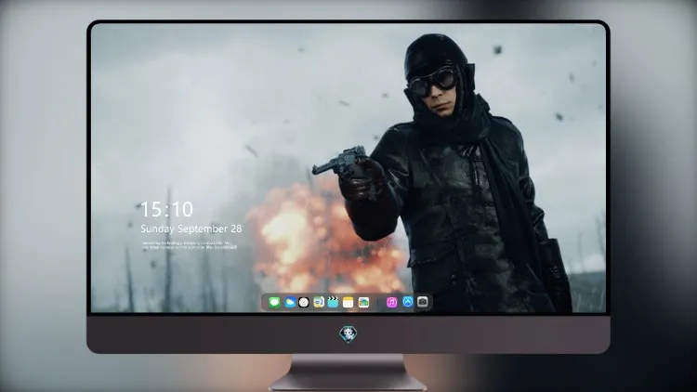This screenshot has height=392, width=697.
Task: Open the Videos clapperboard app in dock
Action: (333, 303)
